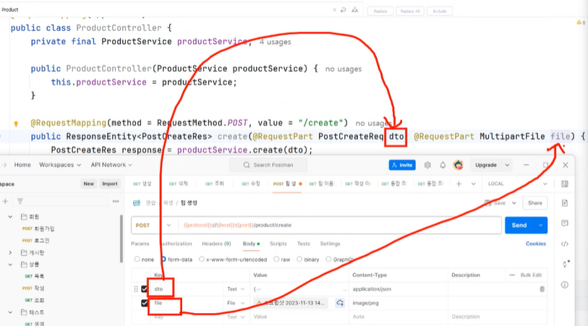Switch to the Scripts tab
The height and width of the screenshot is (326, 588).
(x=278, y=244)
